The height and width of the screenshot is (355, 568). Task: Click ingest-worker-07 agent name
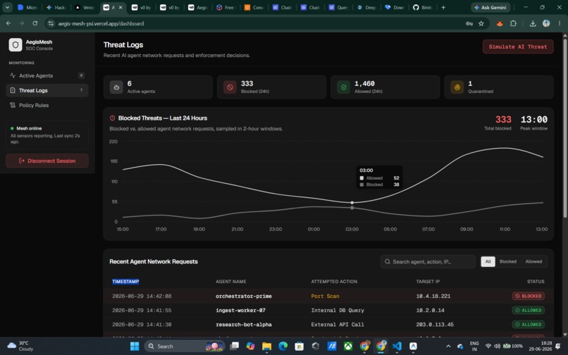[x=240, y=310]
